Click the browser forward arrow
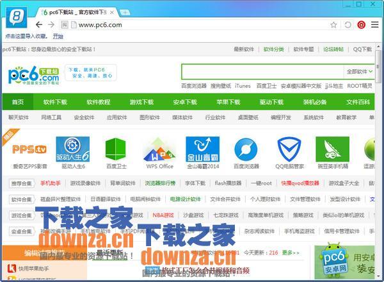The width and height of the screenshot is (384, 282). click(51, 24)
